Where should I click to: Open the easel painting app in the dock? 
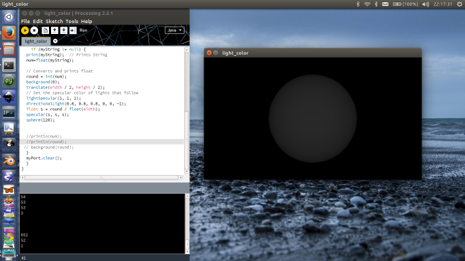click(9, 128)
